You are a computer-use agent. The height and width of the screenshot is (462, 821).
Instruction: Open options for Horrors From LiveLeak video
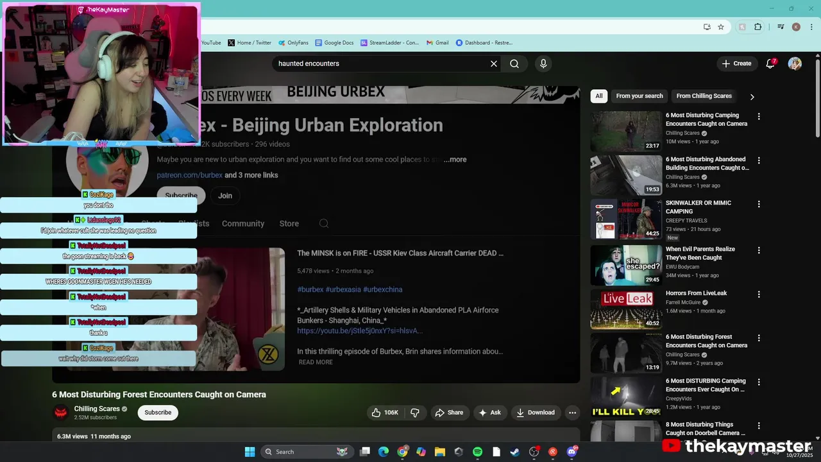pos(759,294)
